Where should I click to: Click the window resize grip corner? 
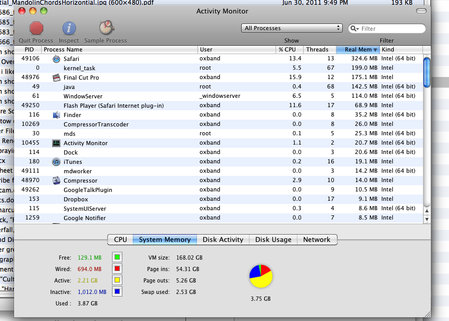click(x=428, y=314)
